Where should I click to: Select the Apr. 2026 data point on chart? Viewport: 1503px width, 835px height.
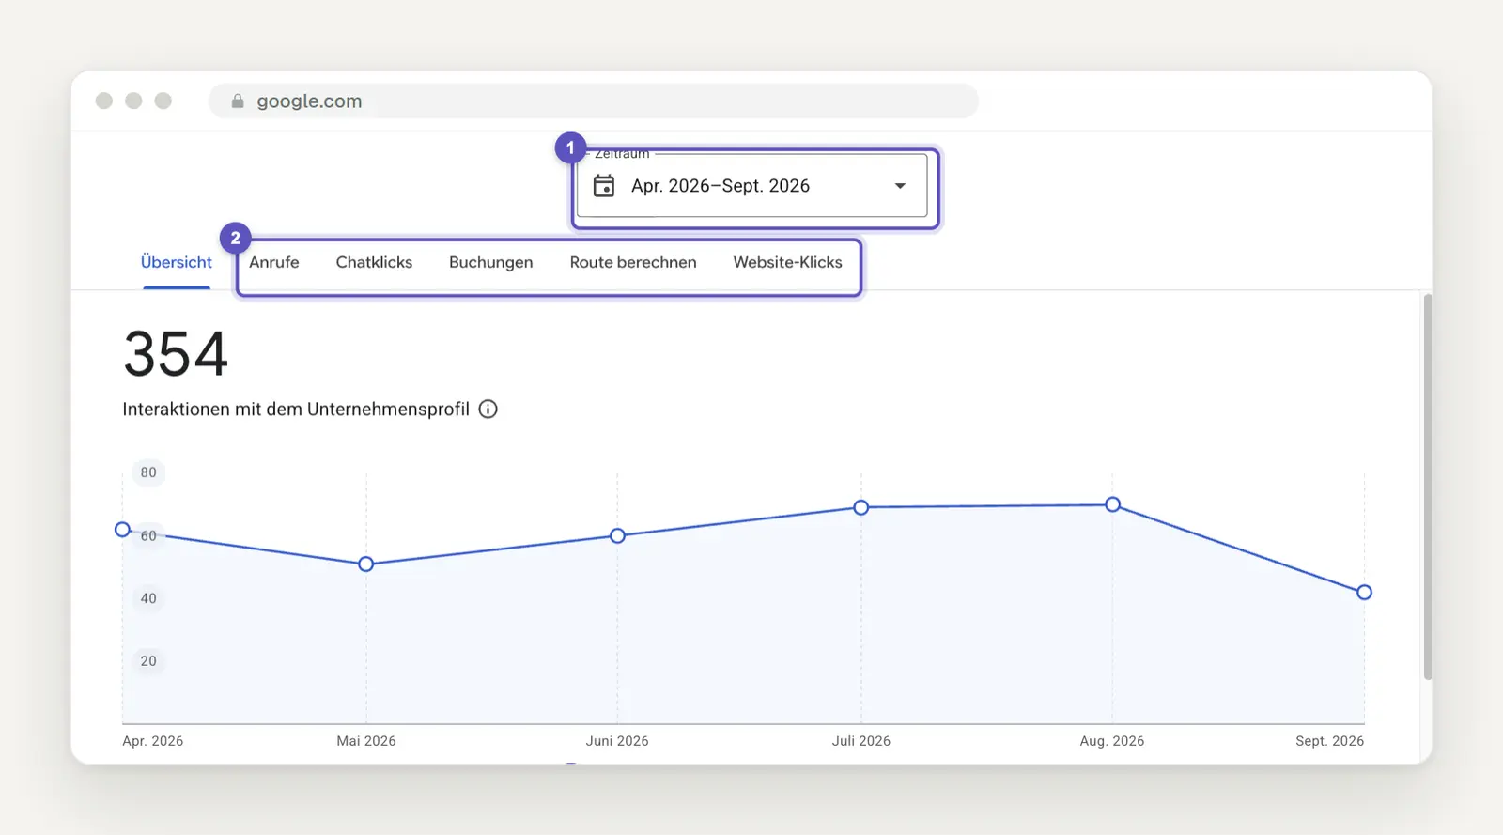pyautogui.click(x=122, y=530)
